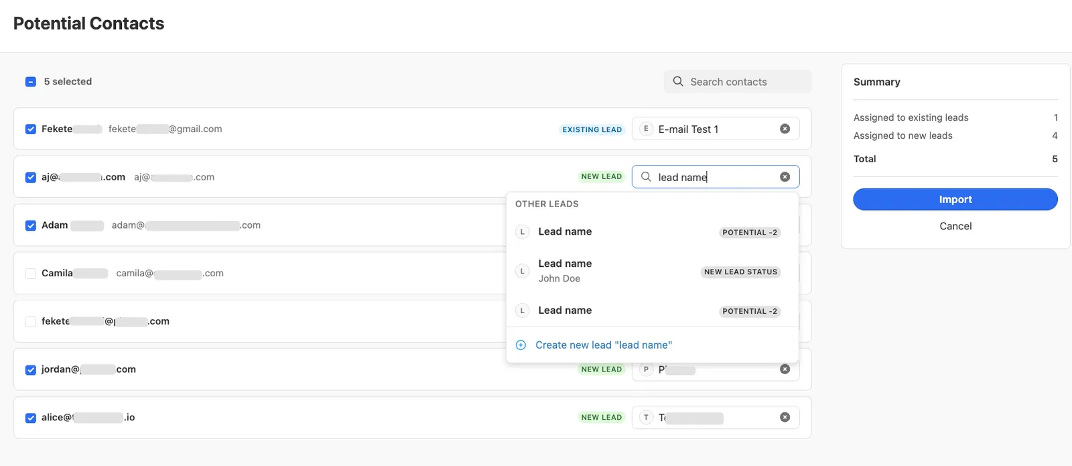Select first Lead name with Potential -2
The image size is (1072, 466).
tap(652, 232)
